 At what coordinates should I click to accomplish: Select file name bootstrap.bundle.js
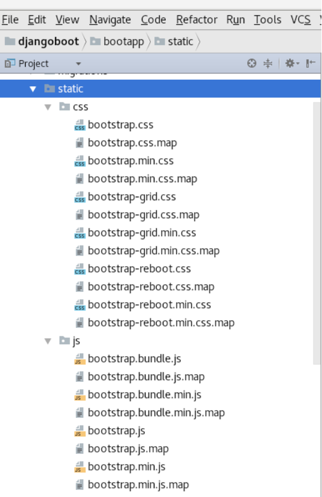(135, 359)
